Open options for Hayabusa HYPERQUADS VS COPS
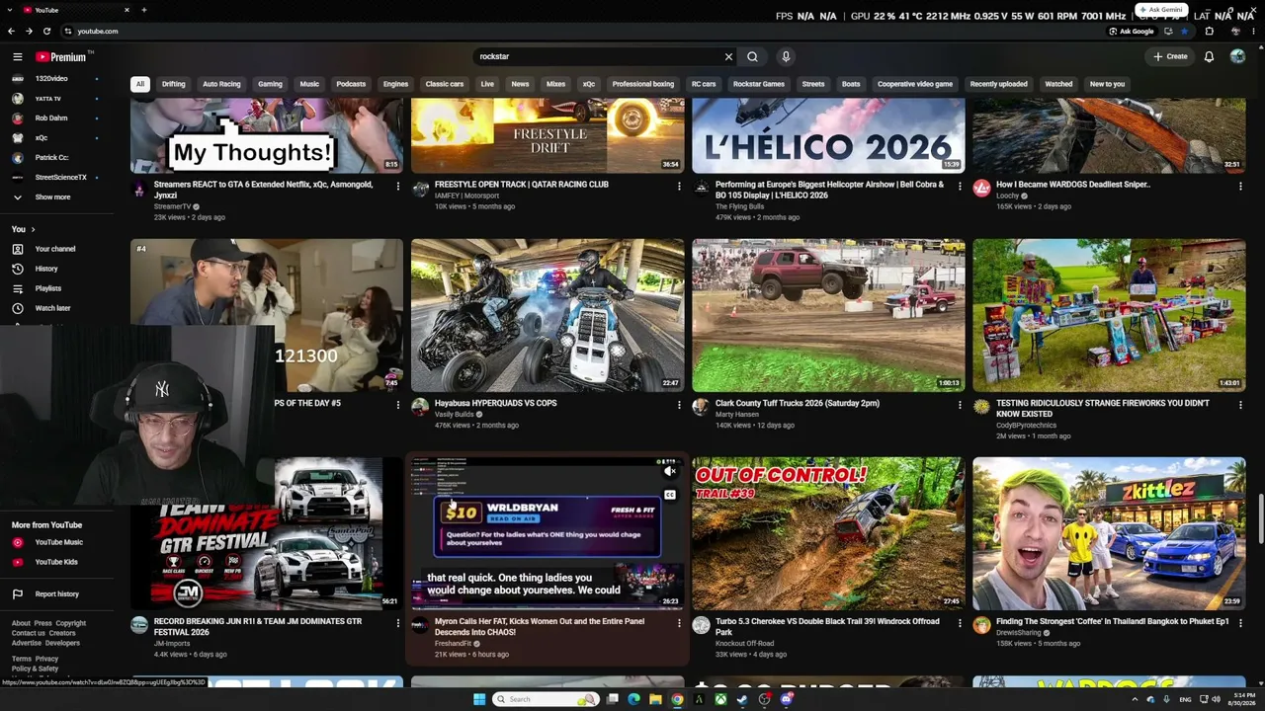Screen dimensions: 1265x711 point(679,405)
